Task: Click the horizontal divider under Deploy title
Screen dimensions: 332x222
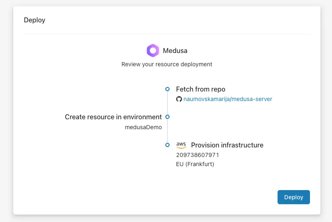Action: (167, 34)
